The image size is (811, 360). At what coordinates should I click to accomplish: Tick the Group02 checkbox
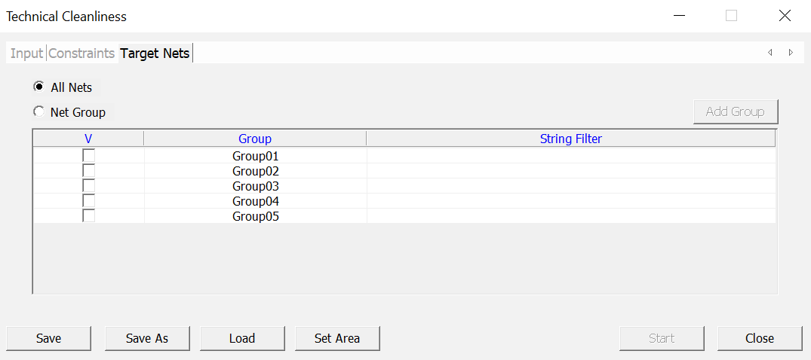[x=89, y=170]
